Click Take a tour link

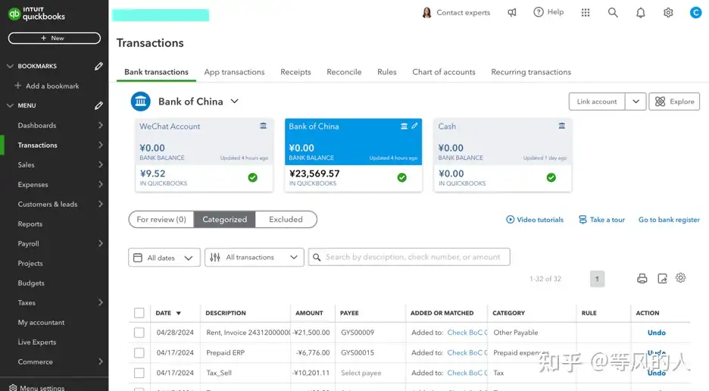(x=602, y=220)
